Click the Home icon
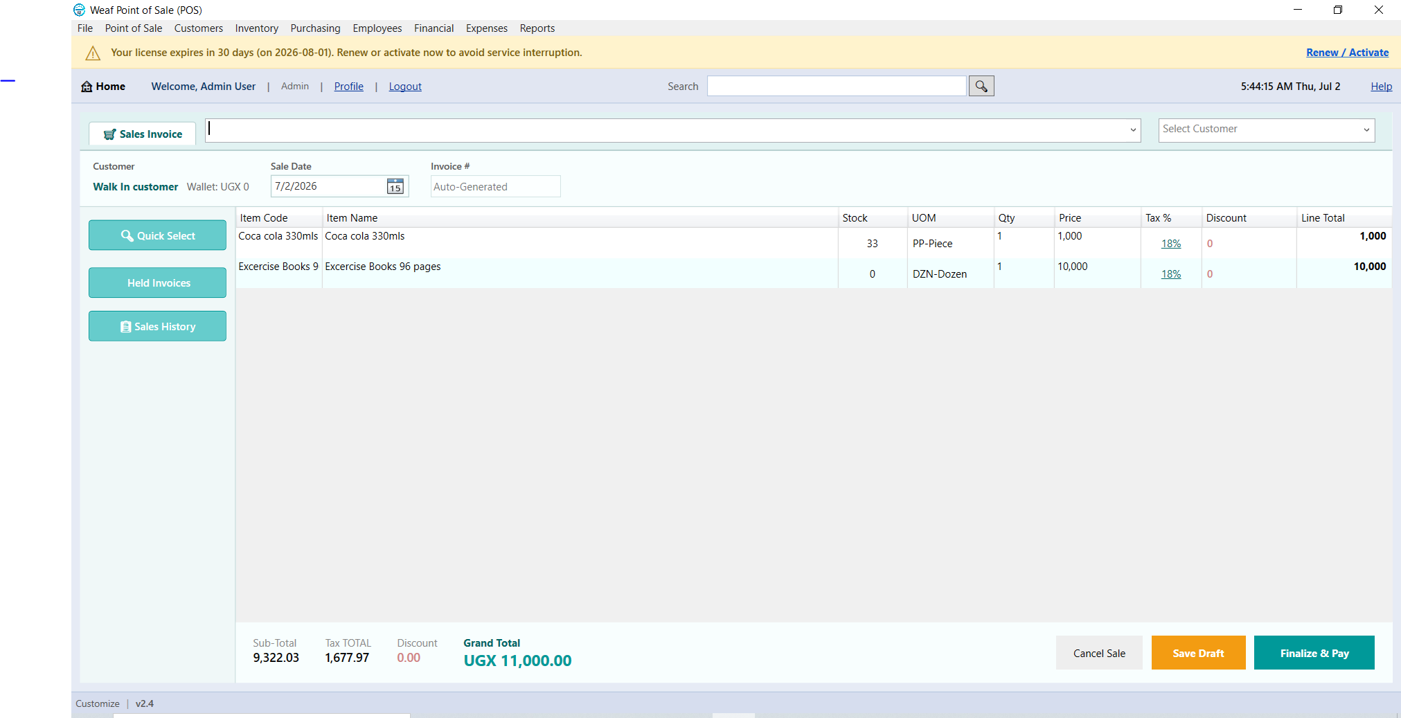This screenshot has height=718, width=1401. pyautogui.click(x=87, y=87)
